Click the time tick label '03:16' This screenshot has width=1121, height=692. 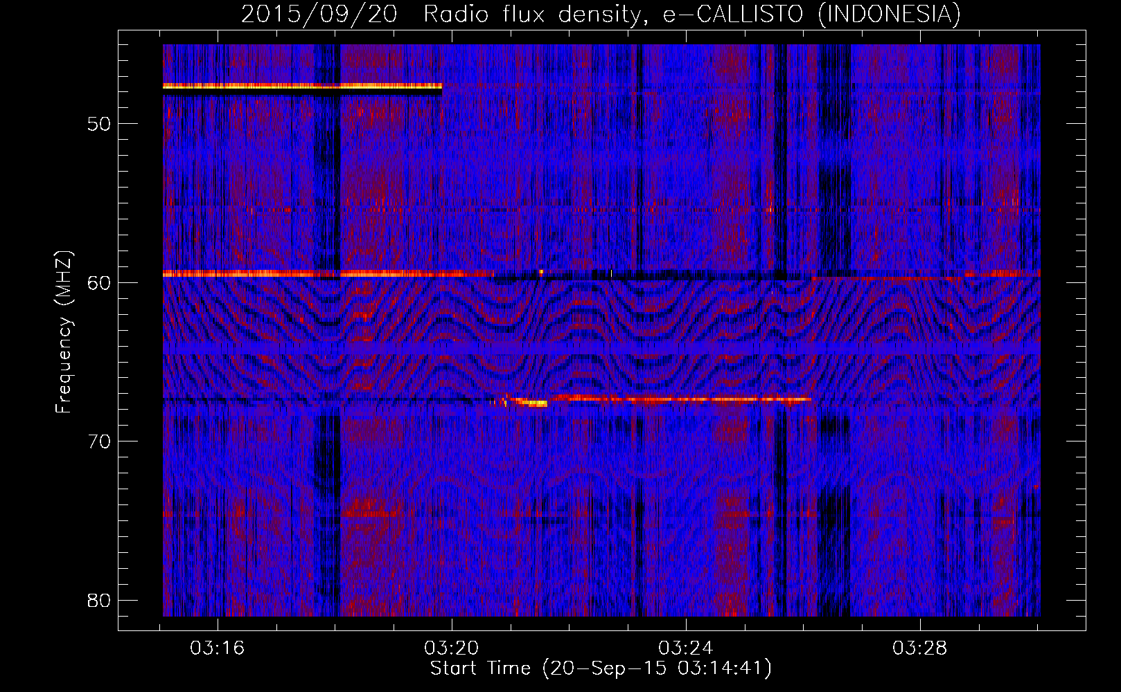coord(218,648)
